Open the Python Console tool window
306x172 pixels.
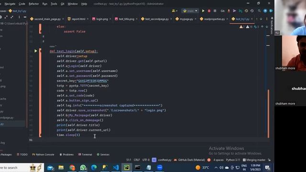[43, 154]
